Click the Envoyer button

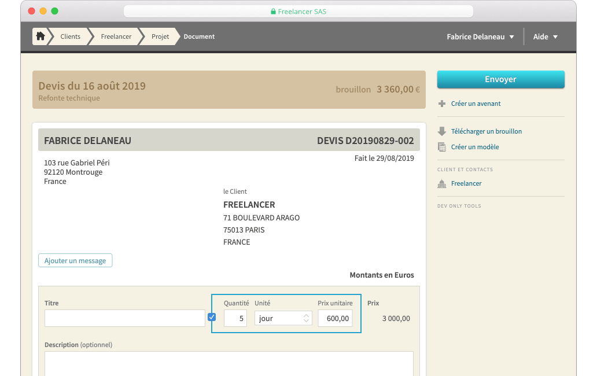click(x=500, y=79)
